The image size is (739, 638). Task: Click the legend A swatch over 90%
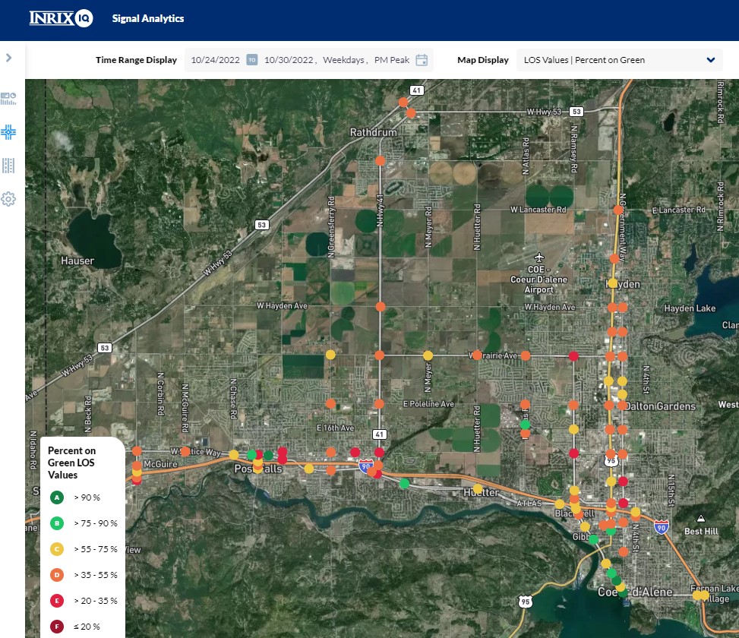[57, 497]
